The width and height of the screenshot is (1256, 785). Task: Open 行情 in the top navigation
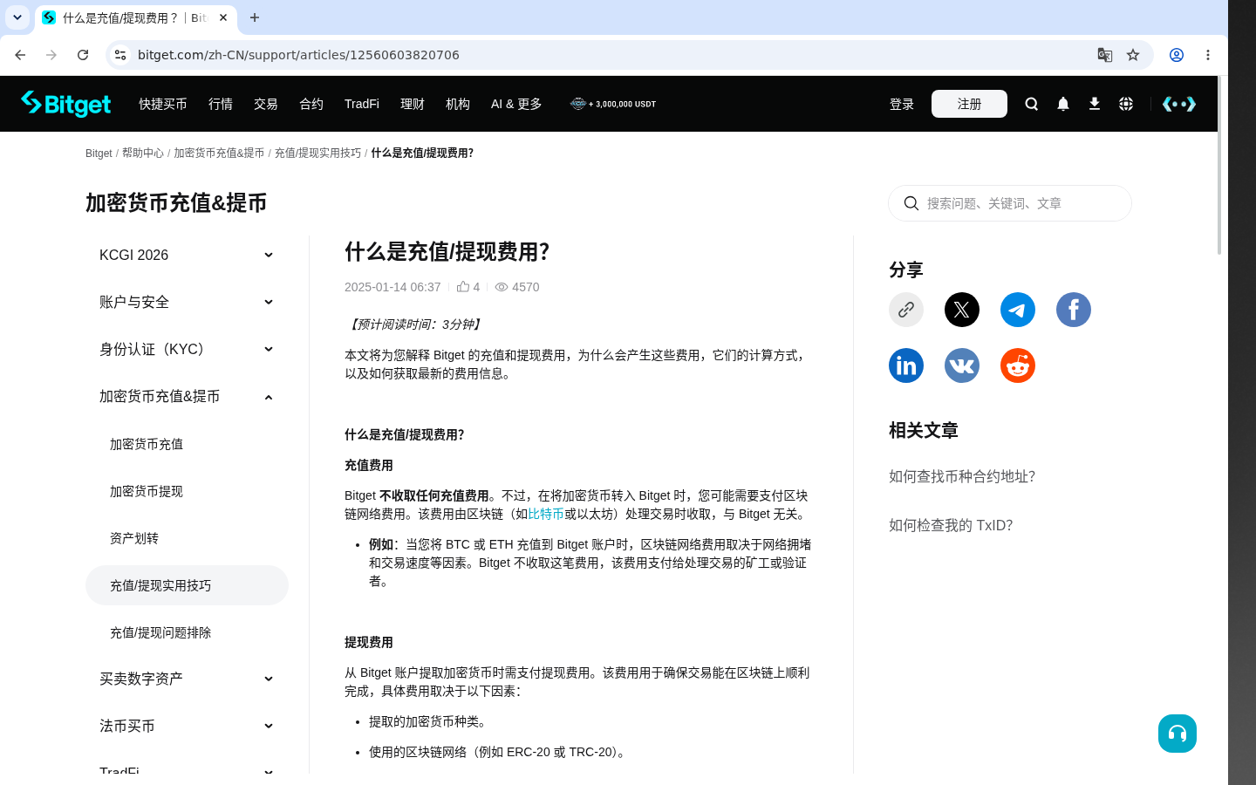[221, 104]
